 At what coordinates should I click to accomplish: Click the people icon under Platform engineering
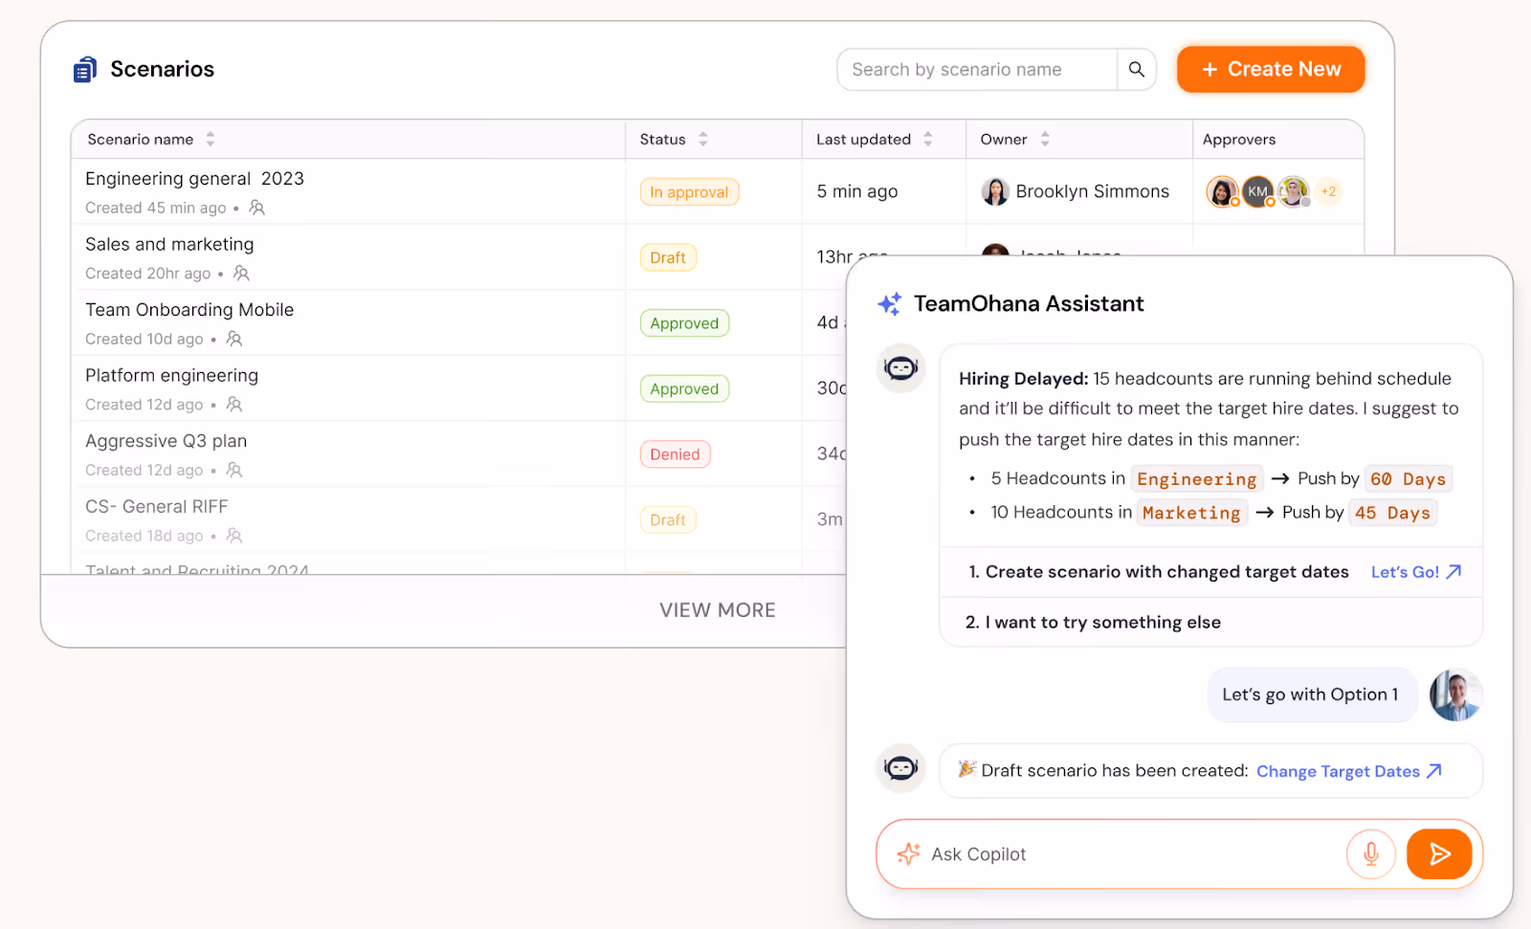pos(234,405)
